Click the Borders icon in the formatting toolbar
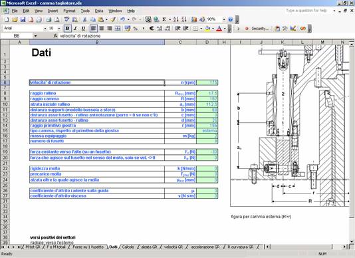 tap(195, 29)
